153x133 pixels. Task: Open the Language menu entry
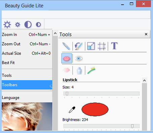(27, 98)
